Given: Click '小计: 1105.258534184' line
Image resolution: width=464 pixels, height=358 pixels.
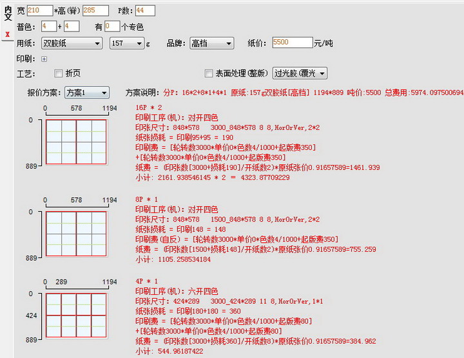Looking at the screenshot, I should coord(173,259).
